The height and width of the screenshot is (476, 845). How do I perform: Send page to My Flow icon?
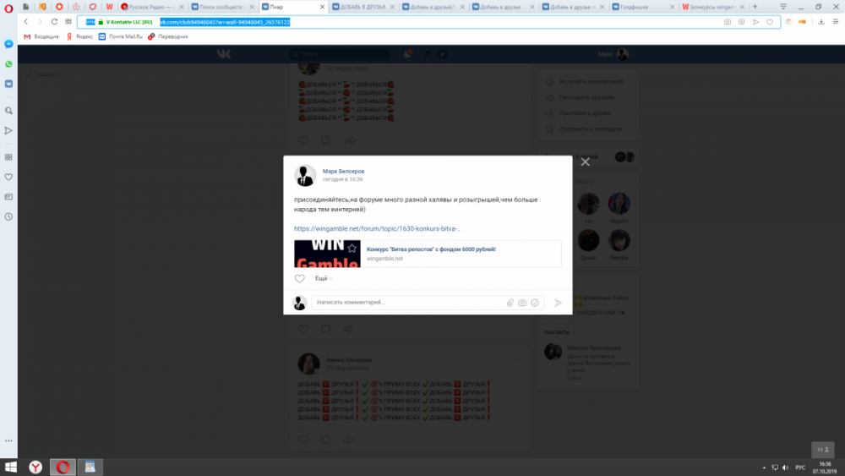[x=755, y=22]
